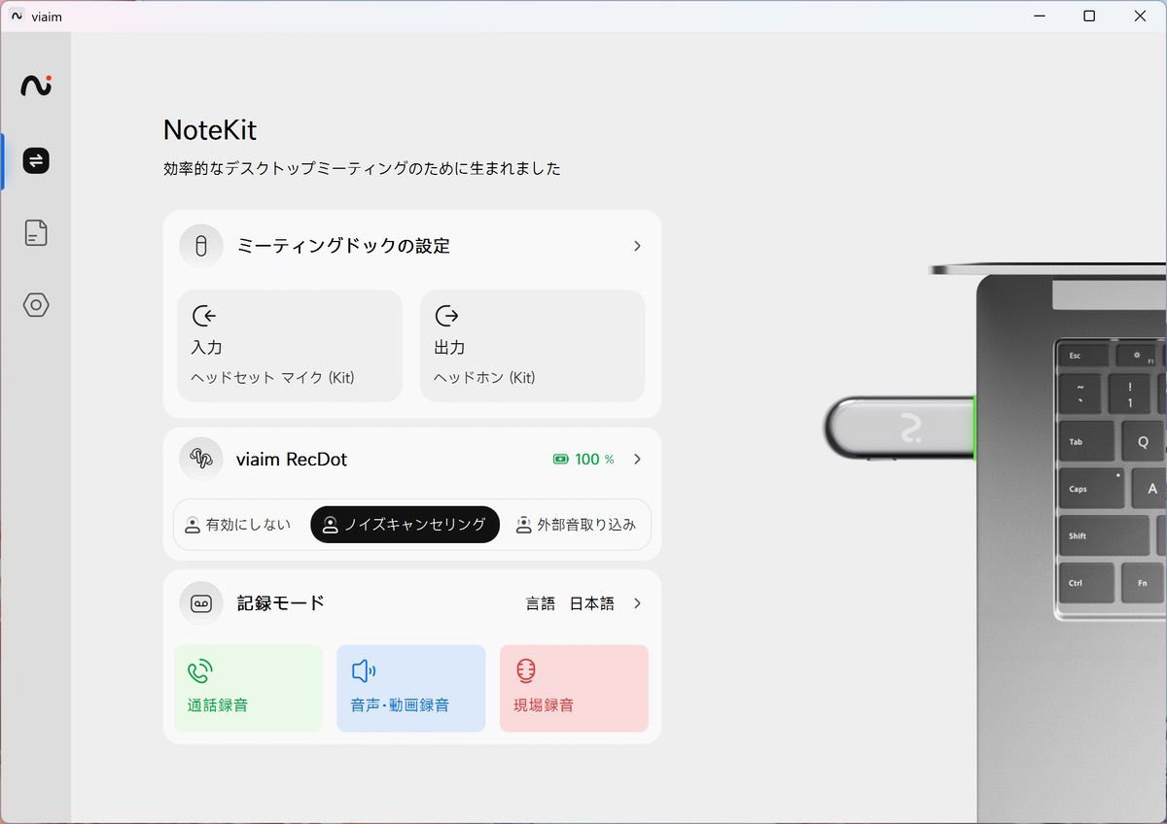This screenshot has height=824, width=1167.
Task: Maximize the viaim window
Action: [1089, 16]
